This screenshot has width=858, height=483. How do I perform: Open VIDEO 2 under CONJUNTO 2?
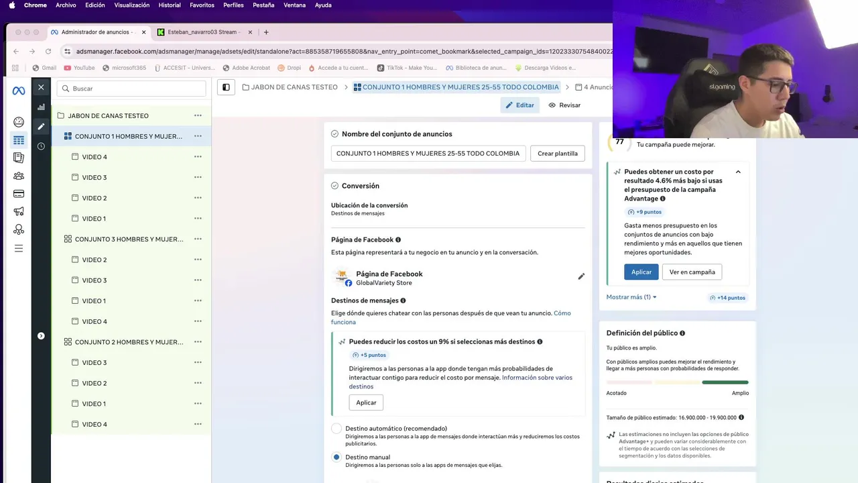pyautogui.click(x=95, y=383)
